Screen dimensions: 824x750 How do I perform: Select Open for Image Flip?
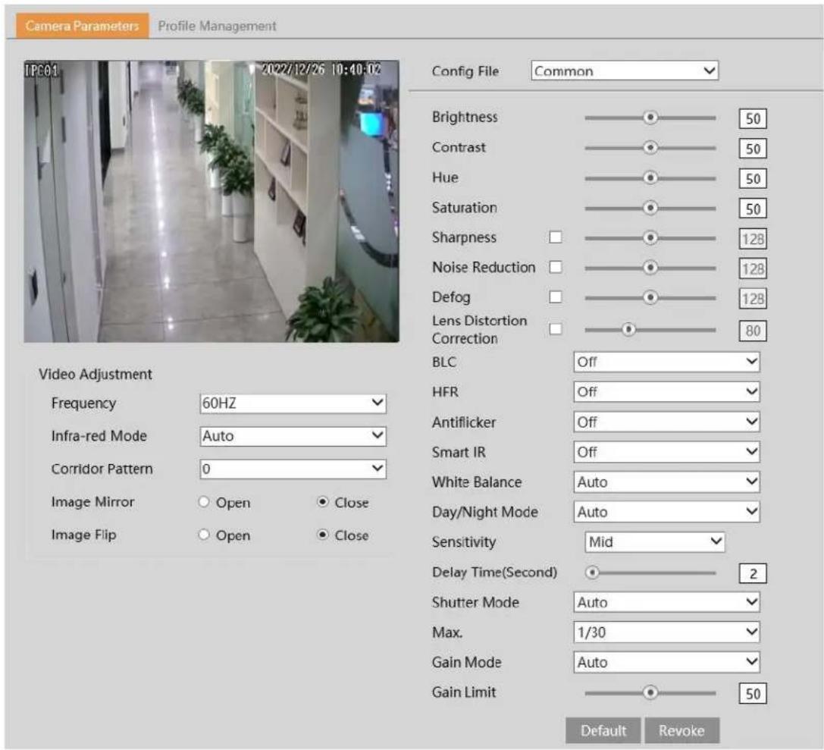tap(204, 535)
